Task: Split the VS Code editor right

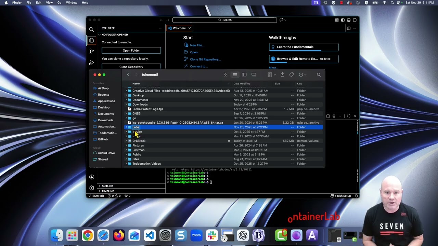Action: tap(349, 28)
